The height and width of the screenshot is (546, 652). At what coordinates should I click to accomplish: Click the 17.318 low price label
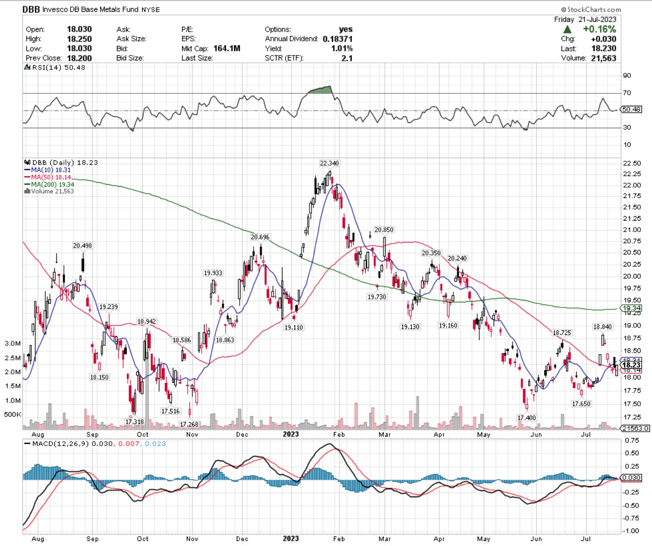tap(134, 422)
